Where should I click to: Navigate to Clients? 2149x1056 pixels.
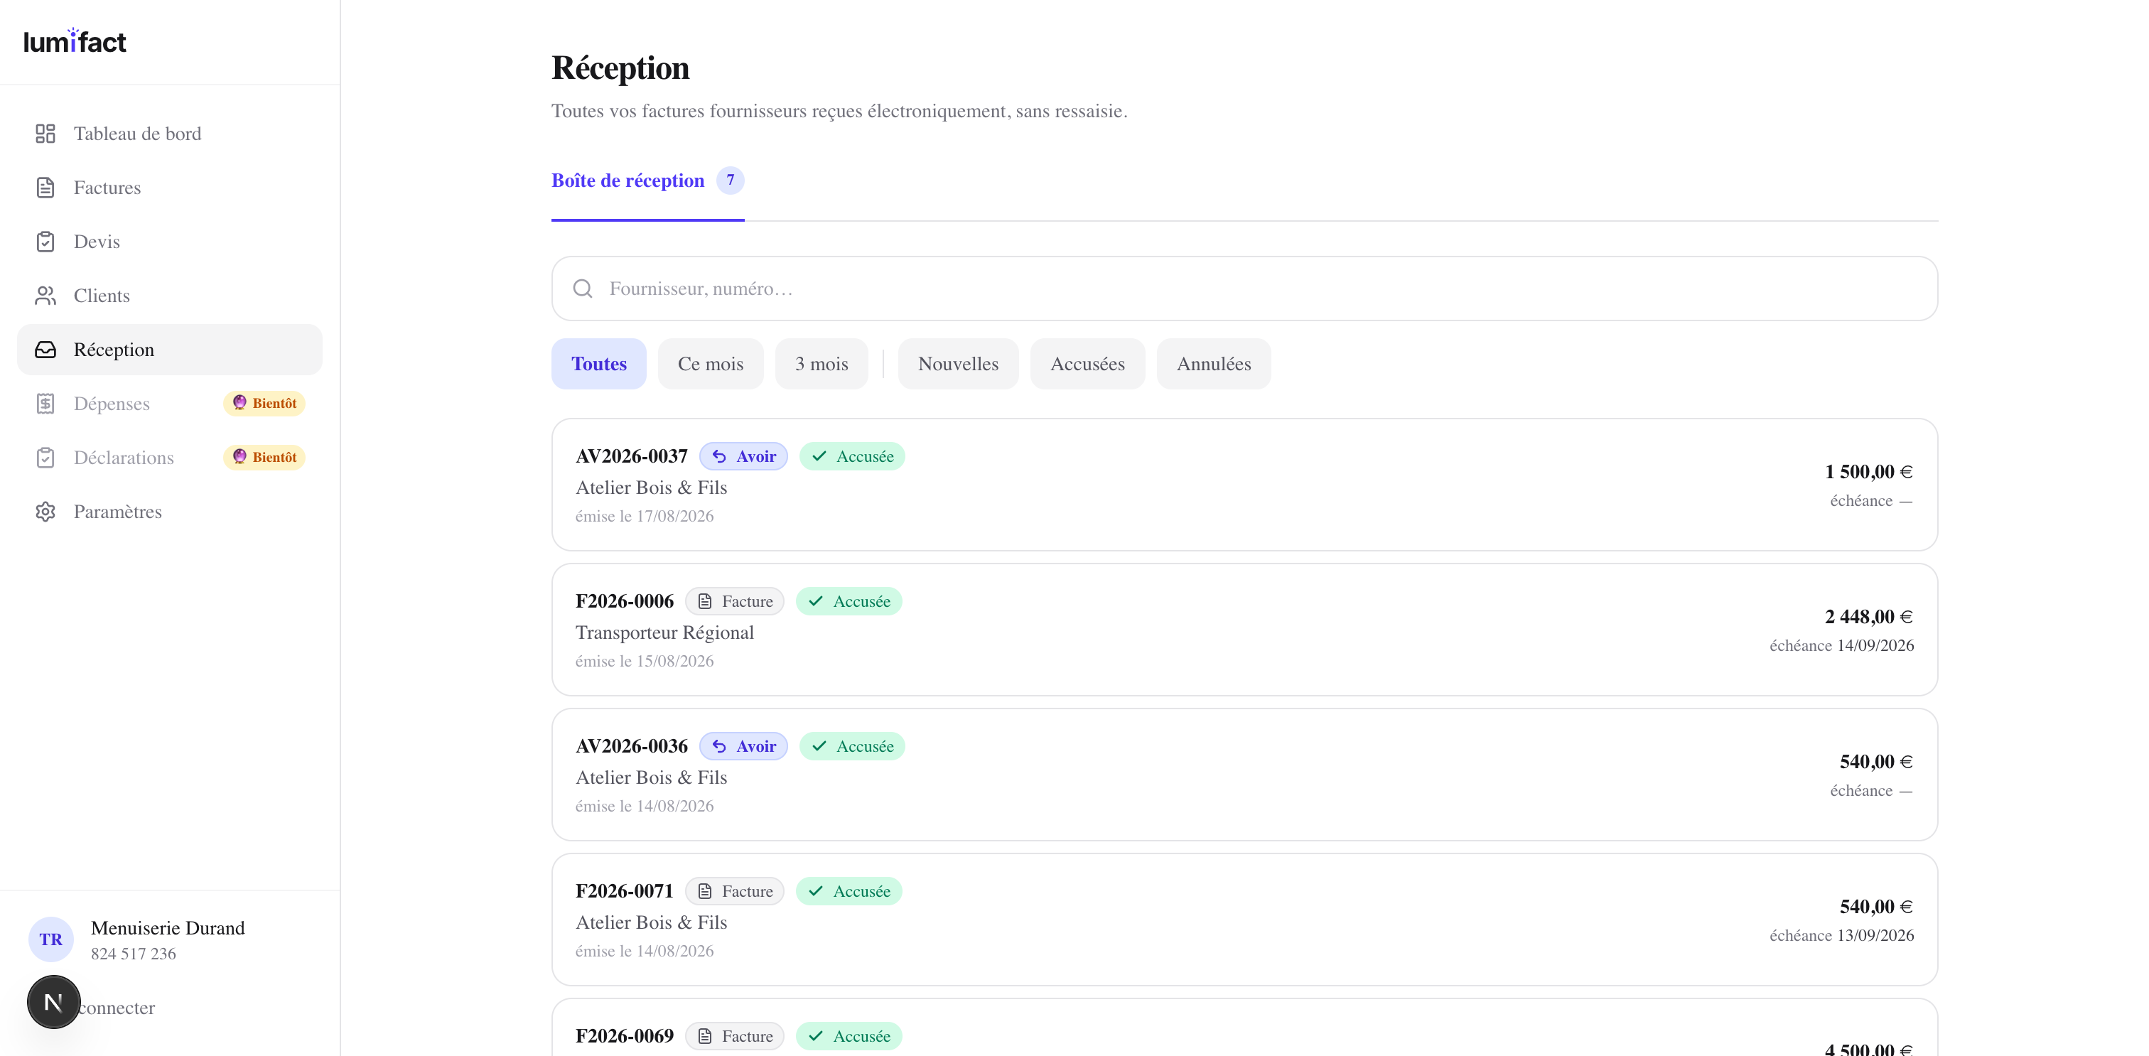(x=169, y=296)
